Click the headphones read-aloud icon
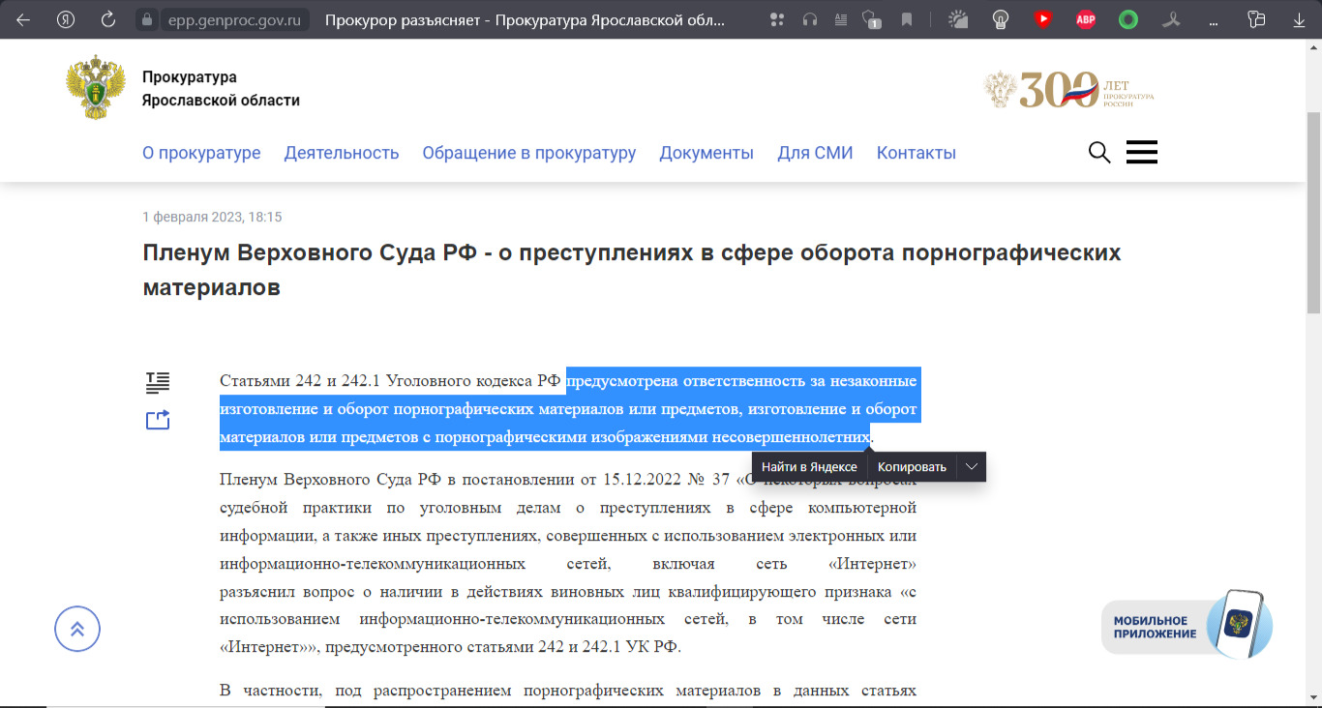 (x=810, y=19)
